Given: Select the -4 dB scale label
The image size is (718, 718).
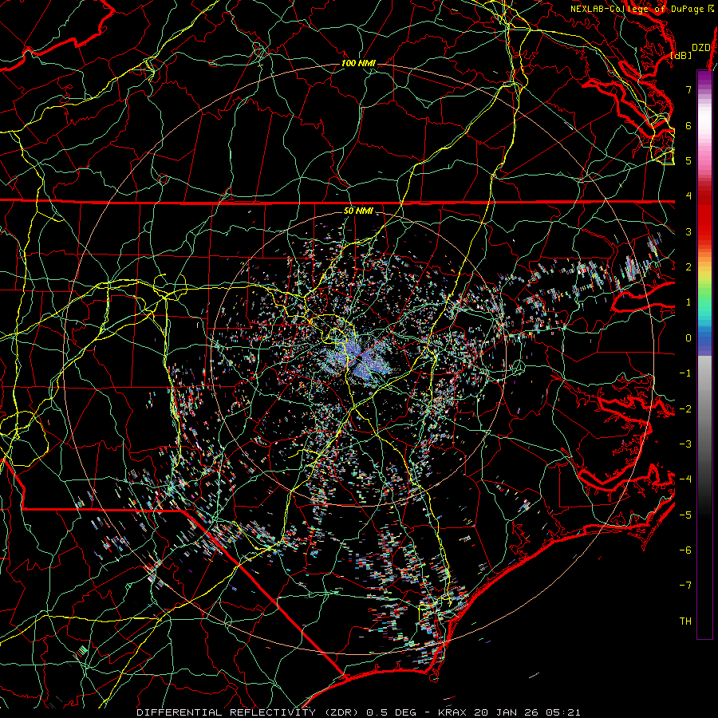Looking at the screenshot, I should pyautogui.click(x=685, y=479).
